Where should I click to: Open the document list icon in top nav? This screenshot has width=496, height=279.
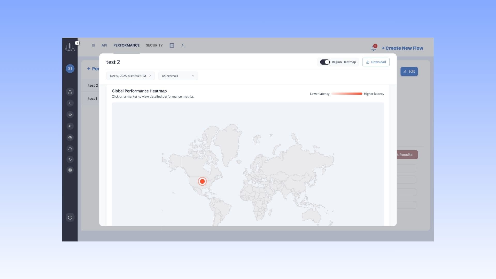click(x=172, y=45)
